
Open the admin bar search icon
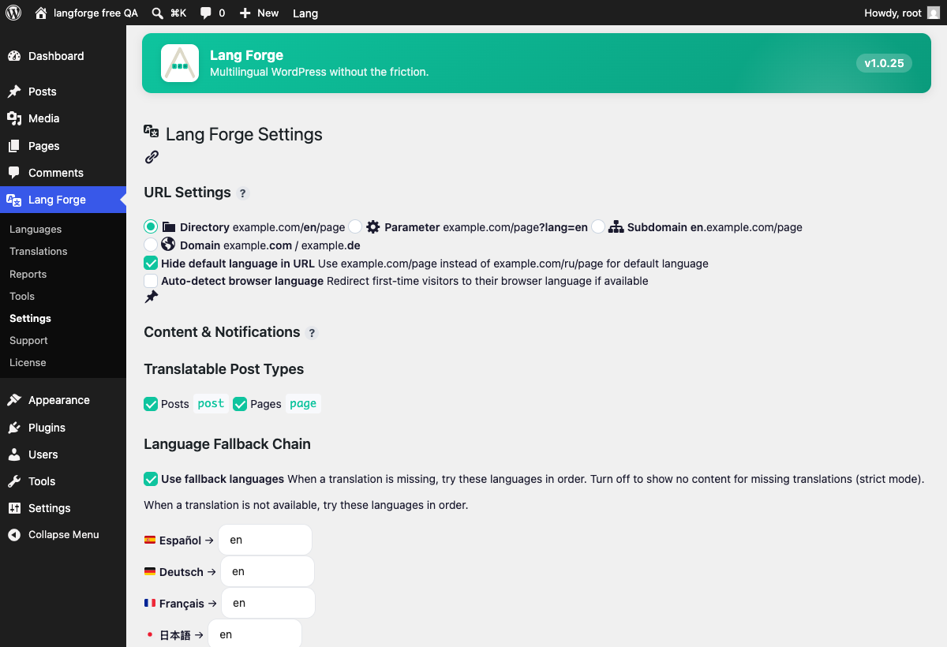[x=158, y=13]
